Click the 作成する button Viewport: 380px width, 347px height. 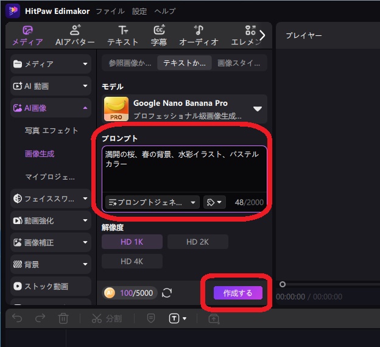point(237,293)
